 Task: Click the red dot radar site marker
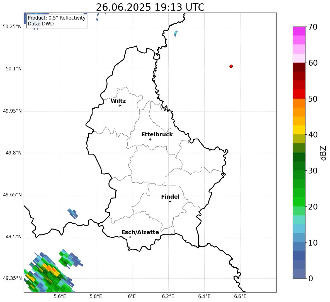[231, 66]
